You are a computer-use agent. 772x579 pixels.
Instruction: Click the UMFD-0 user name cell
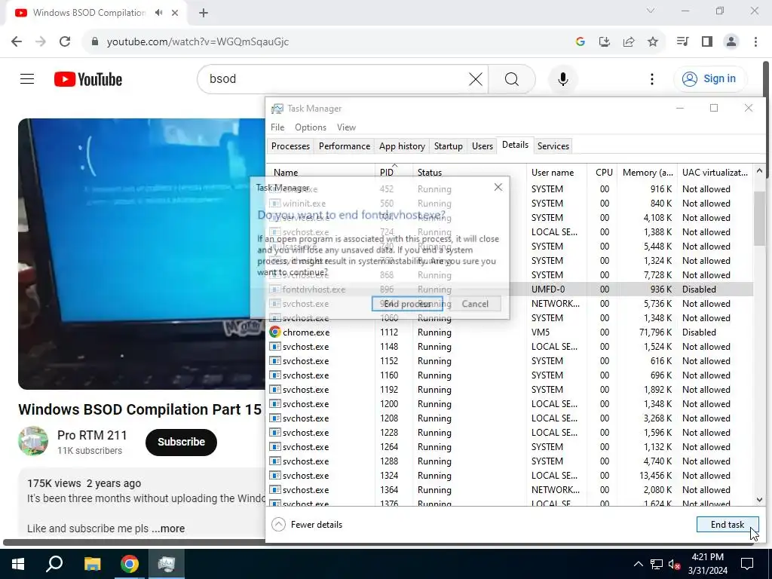[548, 289]
